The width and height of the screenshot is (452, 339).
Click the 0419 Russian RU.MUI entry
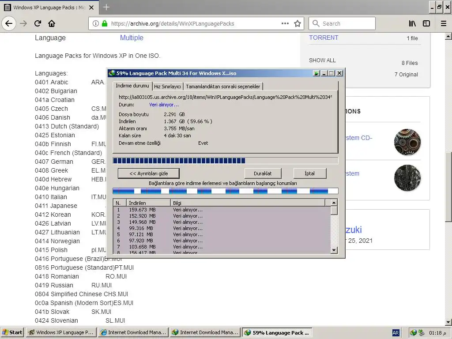point(73,285)
